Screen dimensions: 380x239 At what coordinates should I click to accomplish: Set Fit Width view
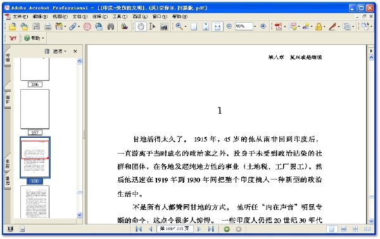click(x=217, y=27)
